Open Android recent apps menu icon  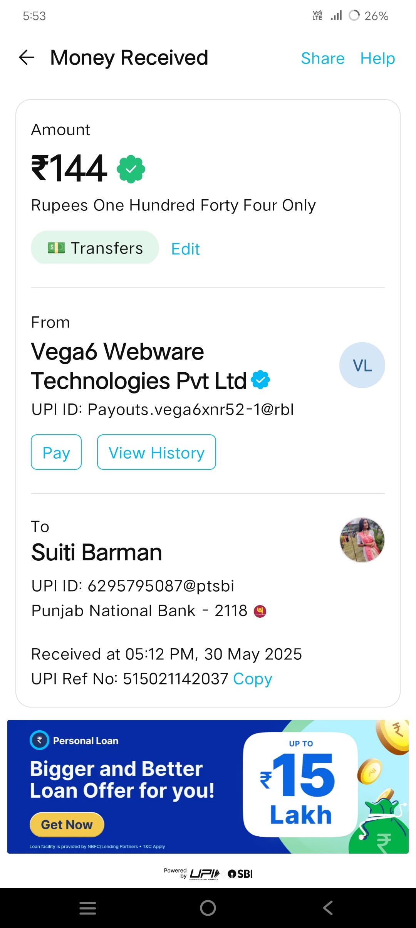(88, 908)
